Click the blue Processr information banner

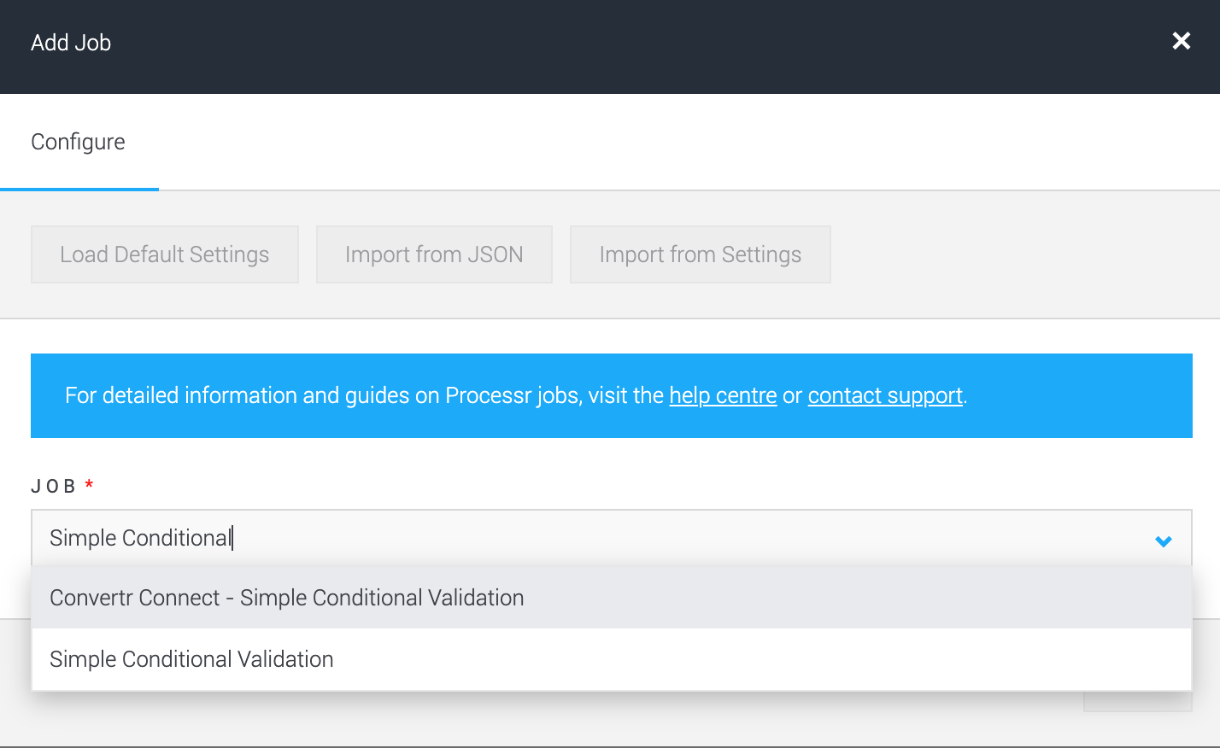tap(612, 395)
